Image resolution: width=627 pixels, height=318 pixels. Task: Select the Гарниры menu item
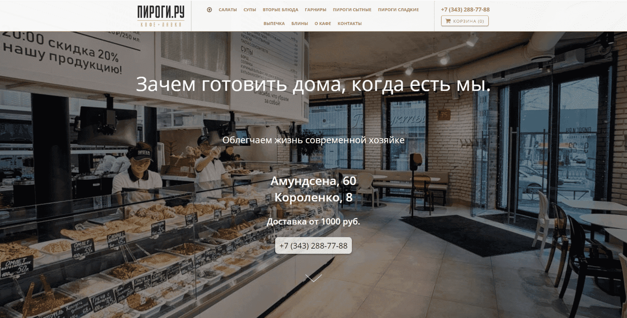315,10
